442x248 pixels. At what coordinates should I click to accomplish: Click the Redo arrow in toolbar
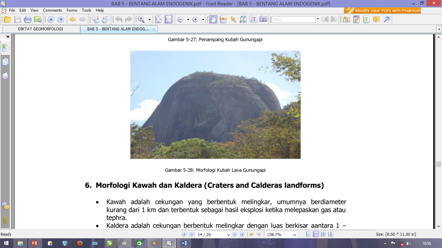(128, 19)
